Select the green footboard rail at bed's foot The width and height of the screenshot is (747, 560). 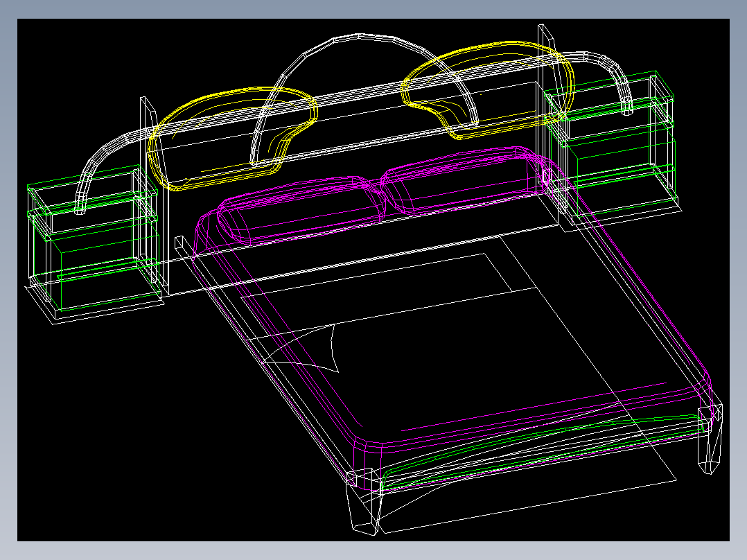[x=543, y=453]
